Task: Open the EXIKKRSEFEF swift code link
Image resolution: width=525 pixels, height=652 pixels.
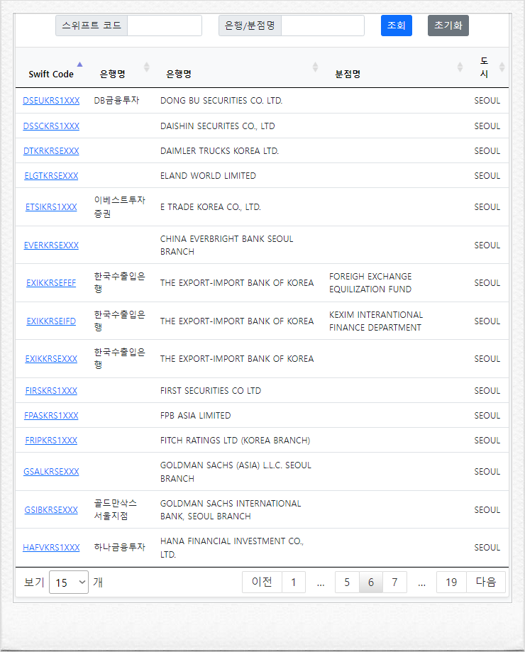Action: pos(51,283)
